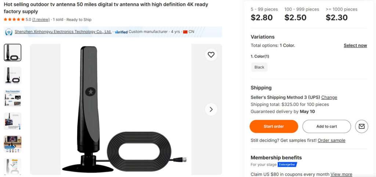Viewport: 376px width, 177px height.
Task: Click the Select now variations link
Action: click(x=355, y=46)
